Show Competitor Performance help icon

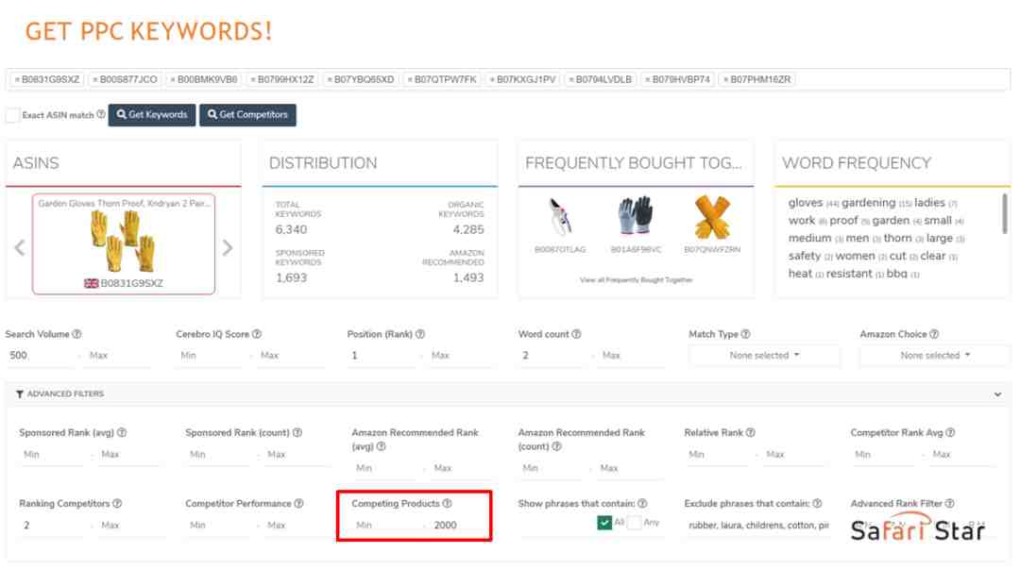[x=298, y=504]
